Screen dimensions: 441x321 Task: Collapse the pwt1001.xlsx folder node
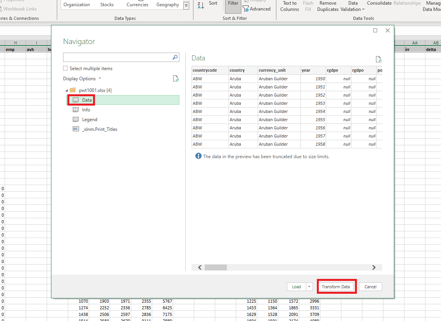67,90
